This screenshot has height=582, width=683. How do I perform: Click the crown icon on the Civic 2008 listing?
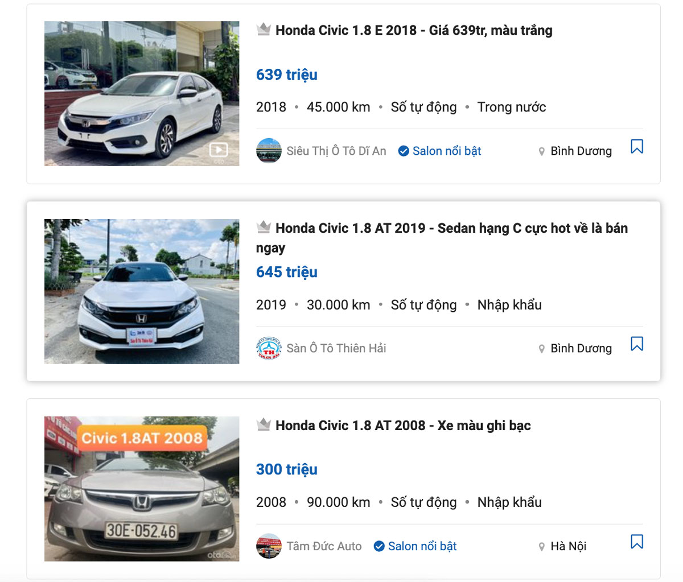[x=264, y=424]
